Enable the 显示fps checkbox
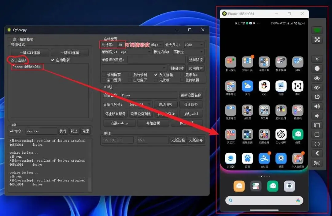Screen dimensions: 332x216 [x=182, y=75]
